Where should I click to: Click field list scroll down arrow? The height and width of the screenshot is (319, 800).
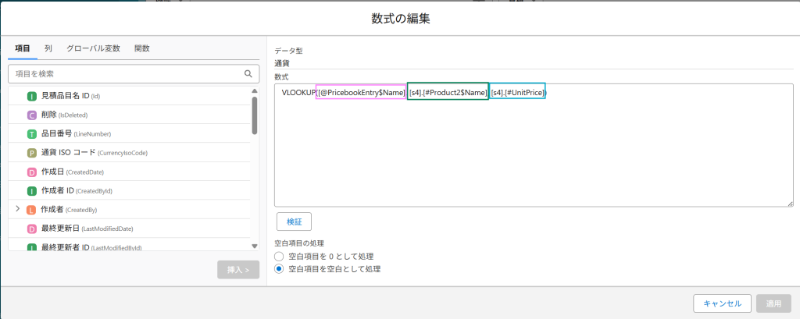pyautogui.click(x=255, y=246)
